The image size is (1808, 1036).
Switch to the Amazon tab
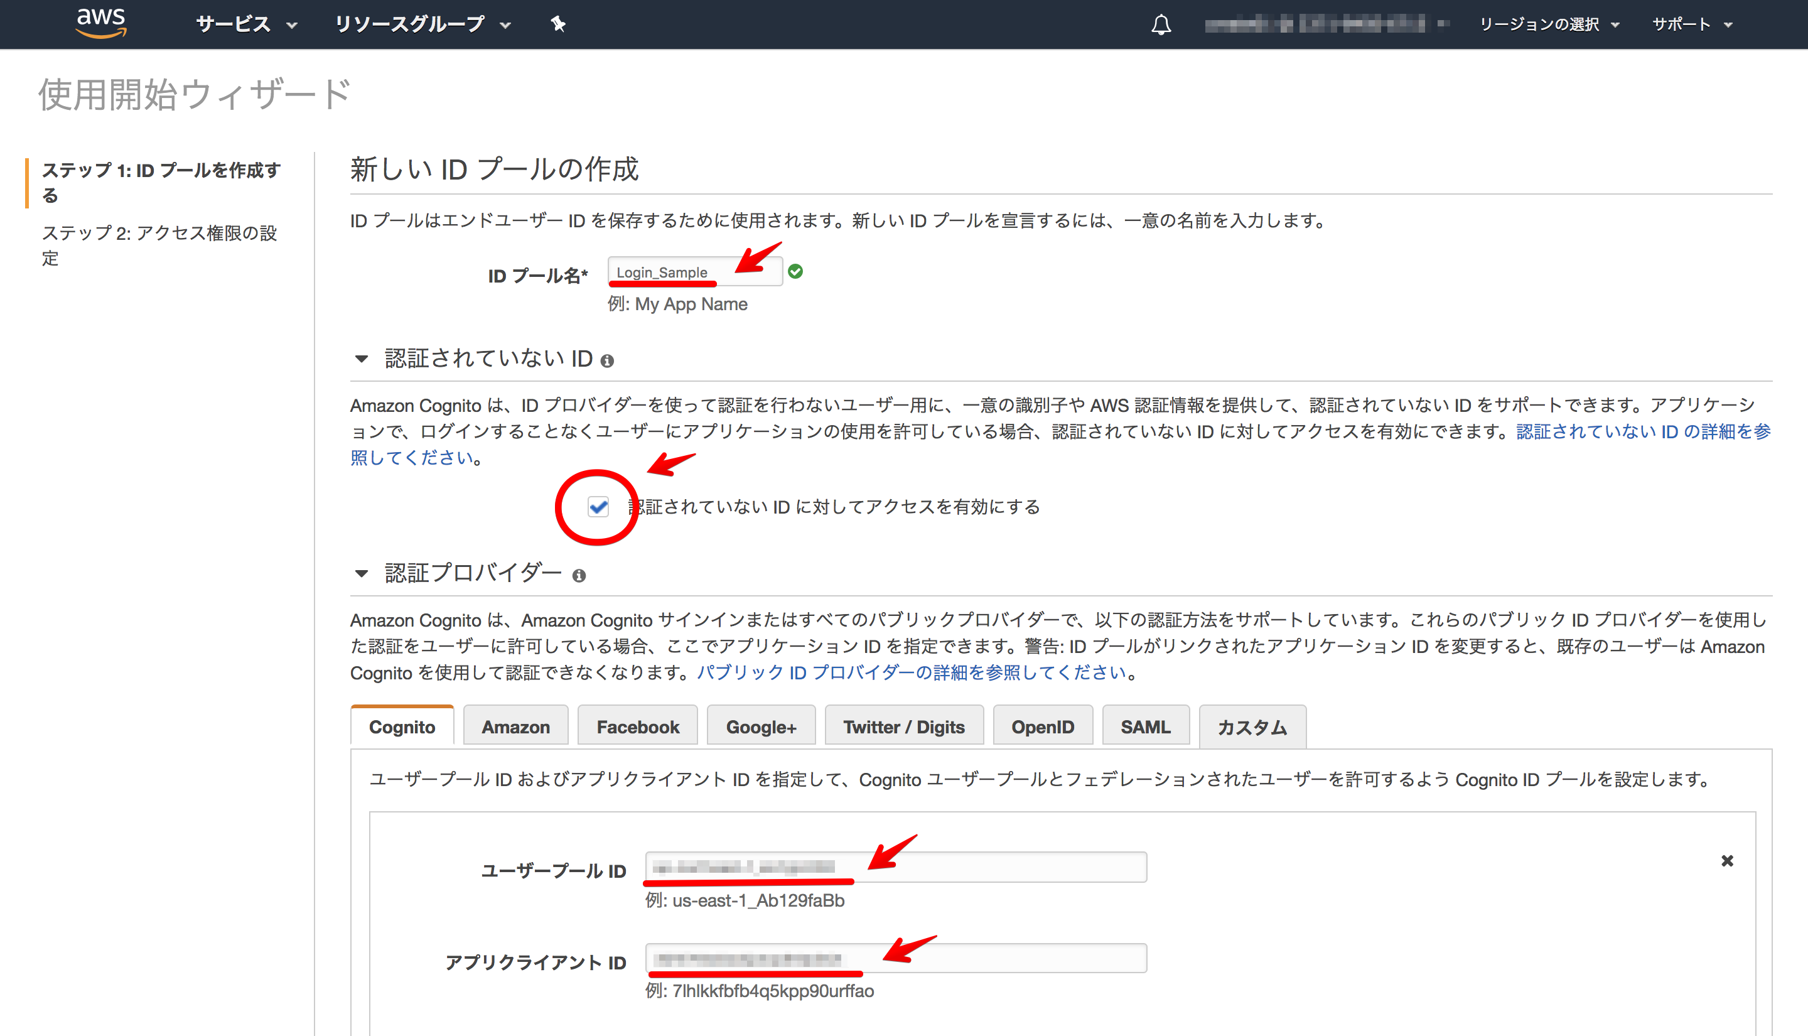[515, 726]
